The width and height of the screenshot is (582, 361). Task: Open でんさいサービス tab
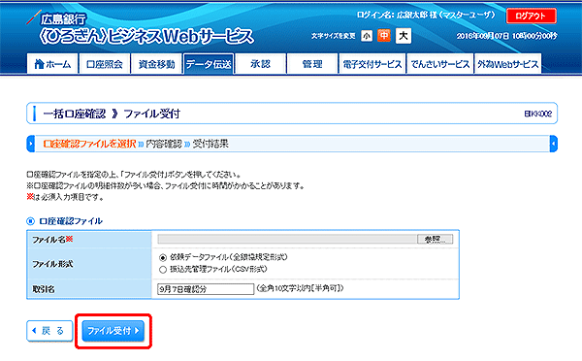click(x=440, y=64)
